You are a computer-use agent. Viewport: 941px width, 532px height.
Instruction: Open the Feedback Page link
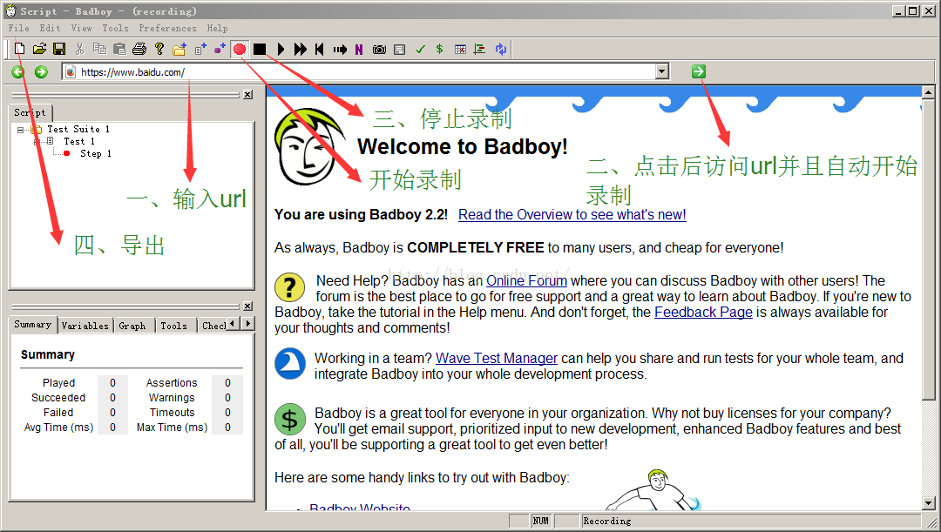tap(703, 312)
